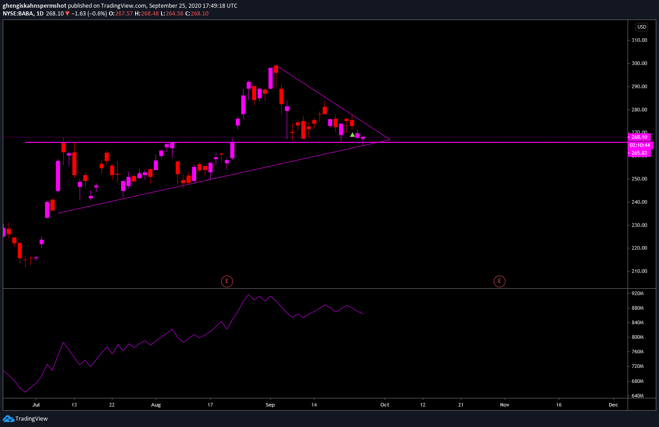This screenshot has width=659, height=427.
Task: Click the low value L:264.56
Action: coord(172,14)
